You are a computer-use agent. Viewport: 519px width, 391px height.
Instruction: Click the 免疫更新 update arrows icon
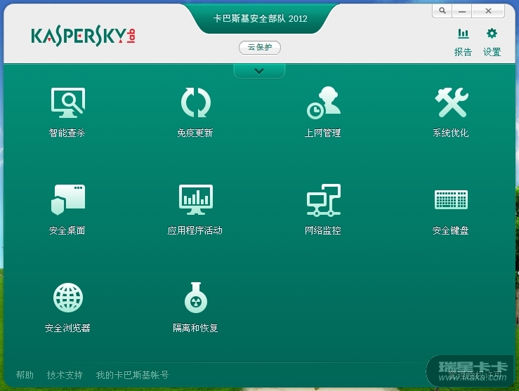[196, 102]
